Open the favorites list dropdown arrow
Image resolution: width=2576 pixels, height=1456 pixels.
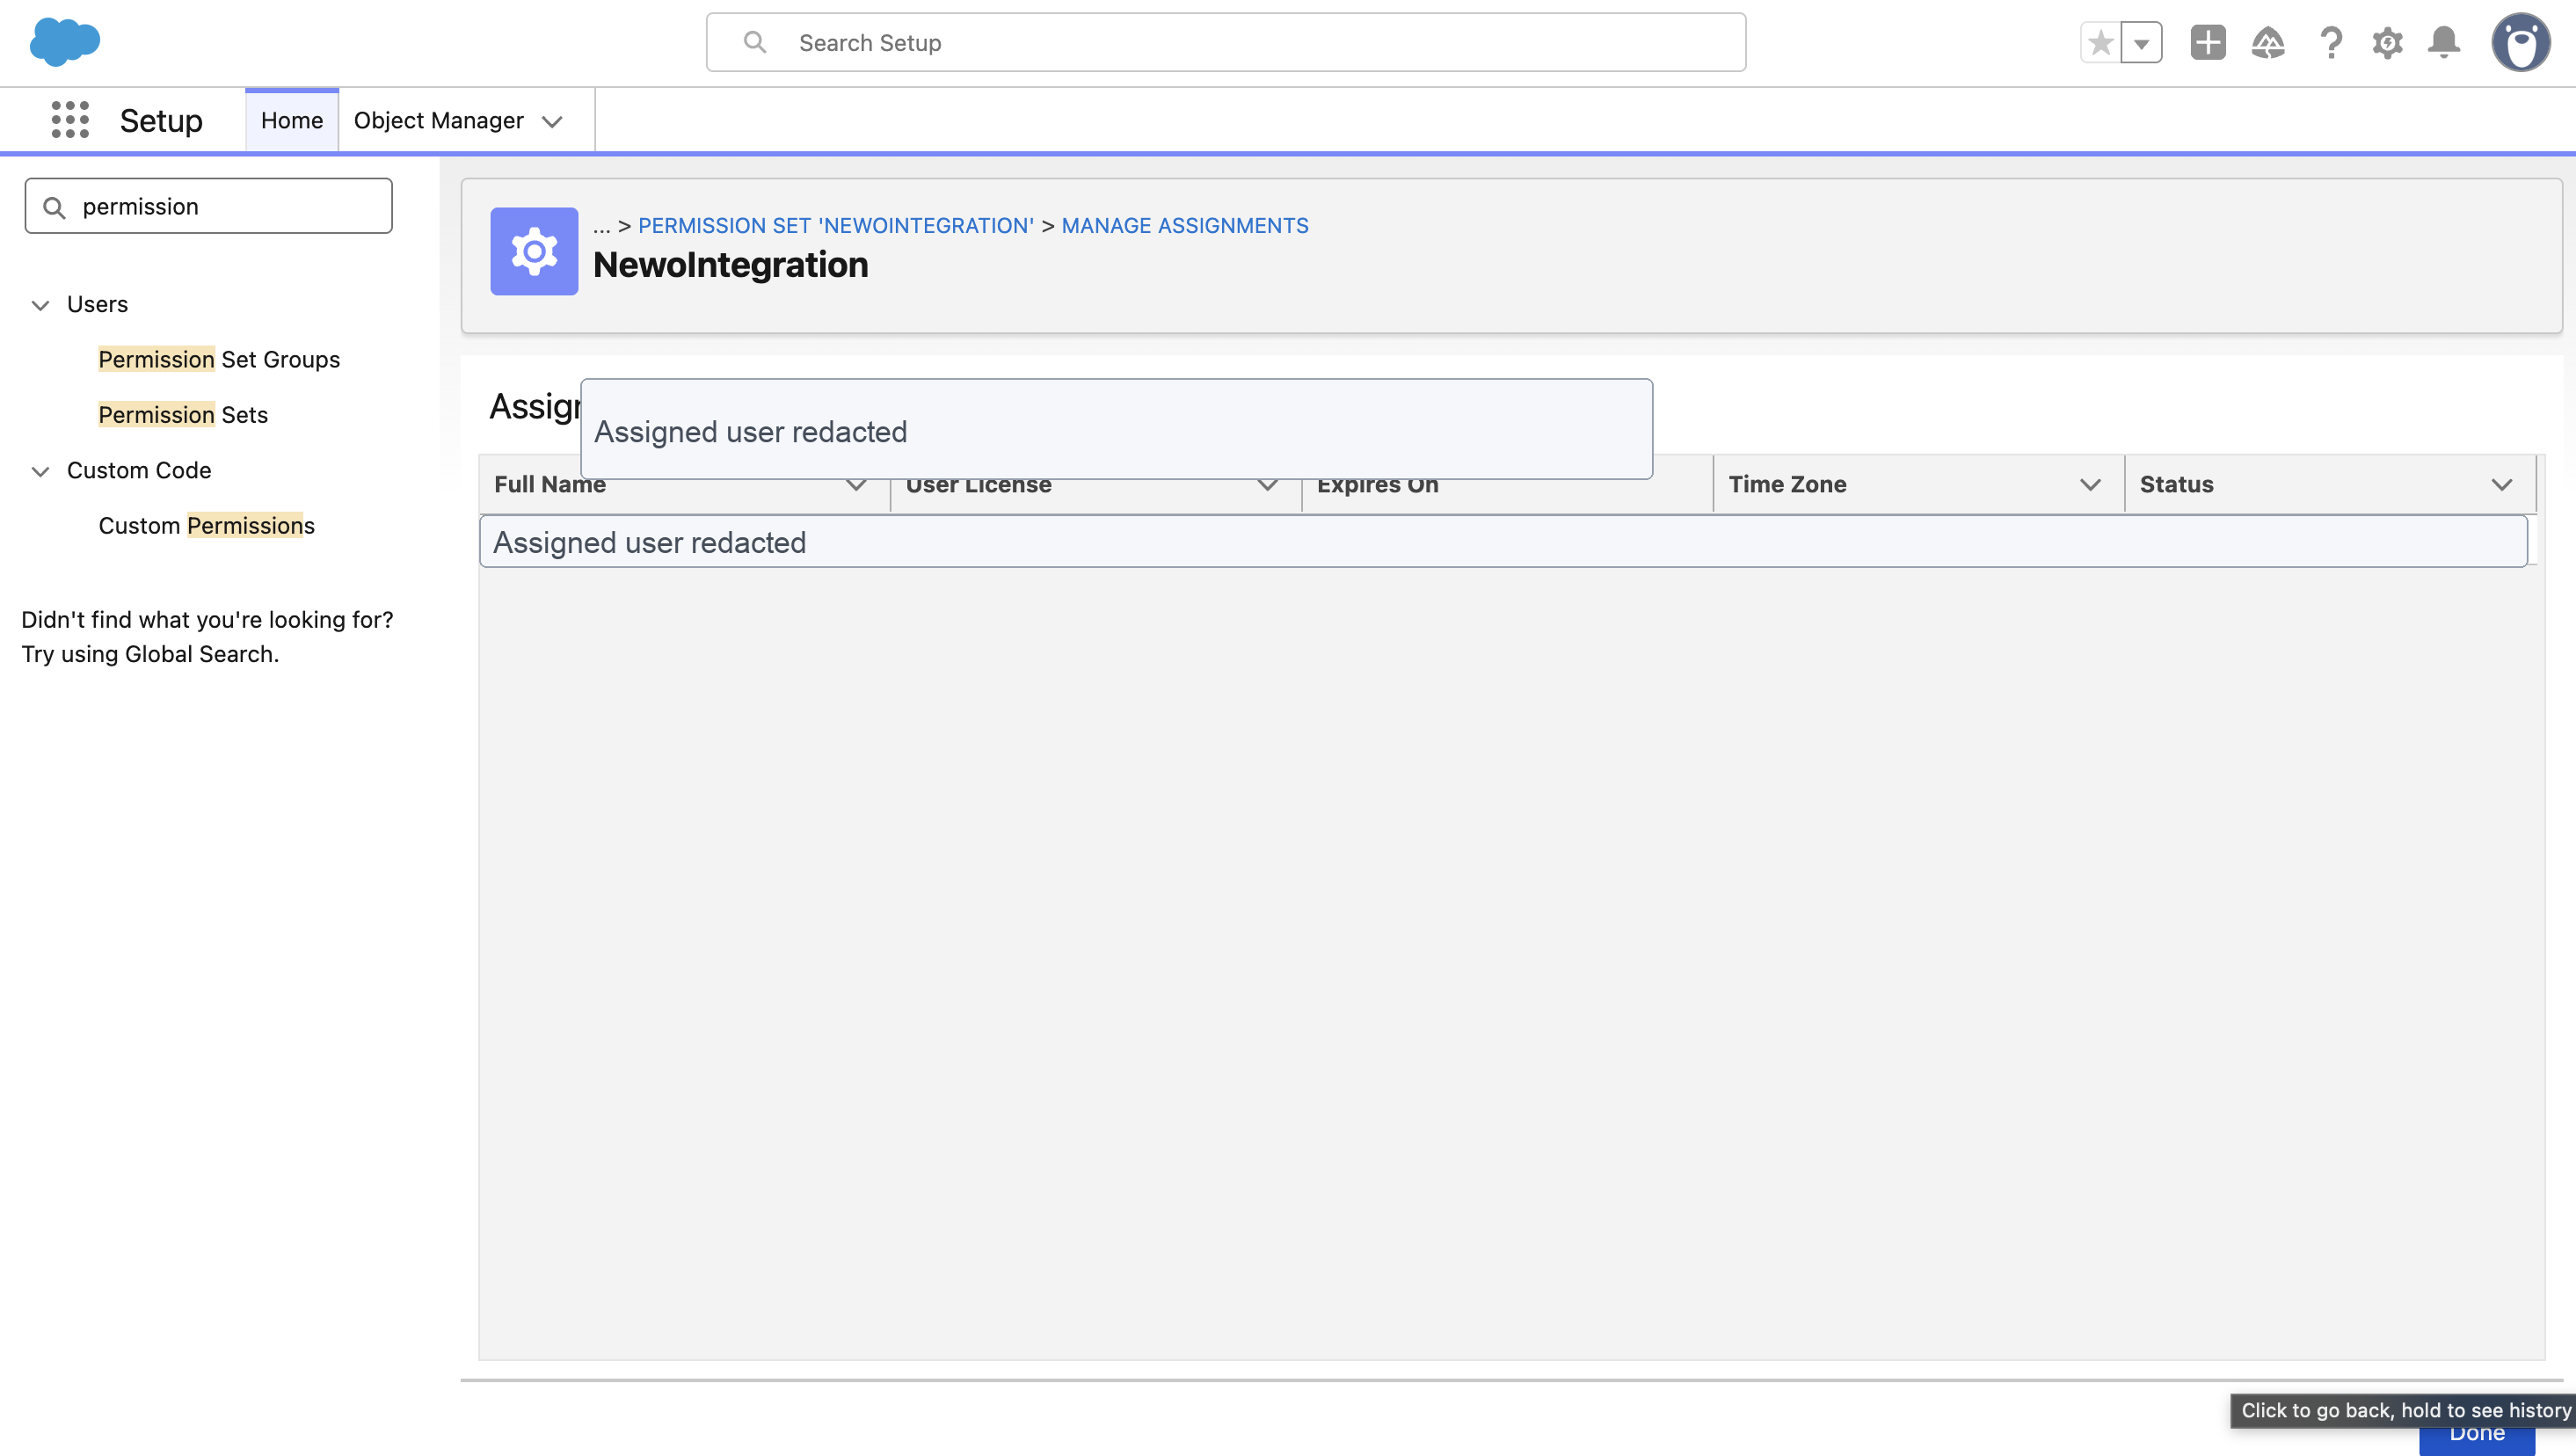click(2141, 43)
